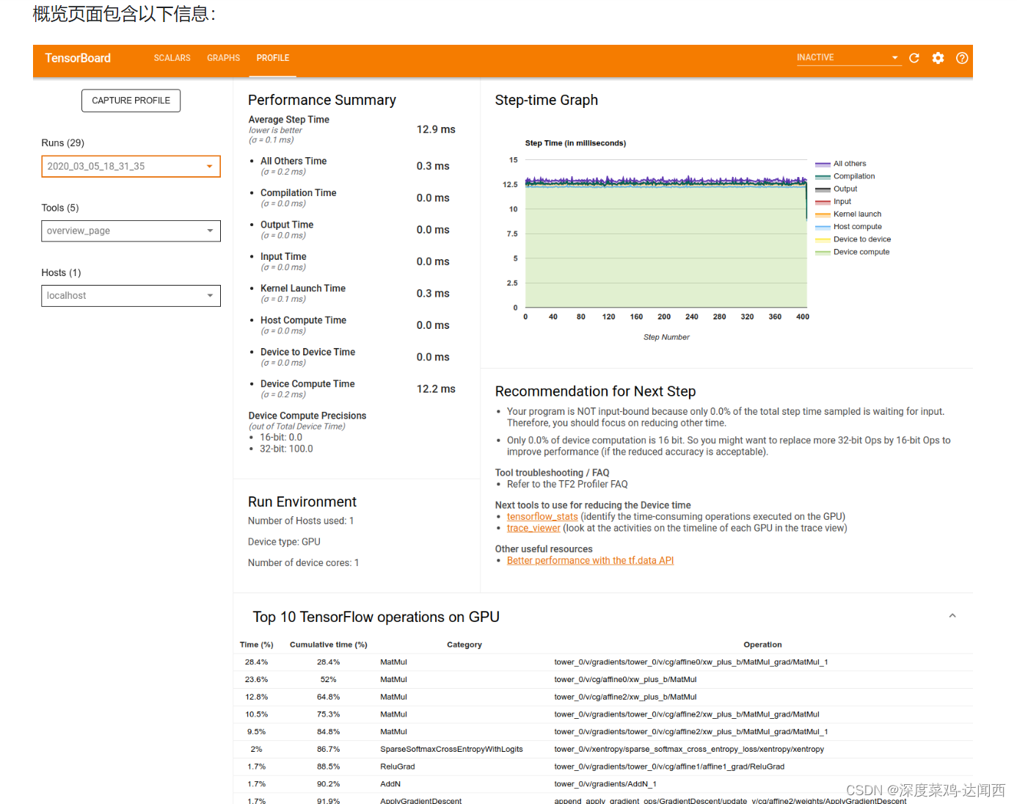Click the 64.8% cumulative time cell
This screenshot has height=804, width=1017.
coord(329,698)
